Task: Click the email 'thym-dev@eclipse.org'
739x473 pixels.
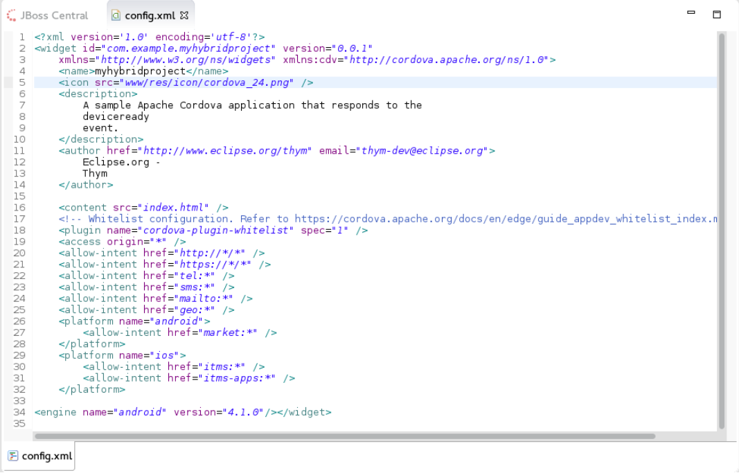Action: (x=422, y=151)
